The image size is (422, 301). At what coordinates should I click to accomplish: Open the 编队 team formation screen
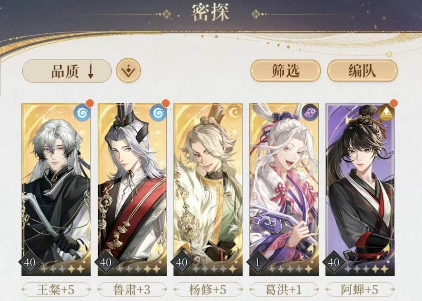362,71
